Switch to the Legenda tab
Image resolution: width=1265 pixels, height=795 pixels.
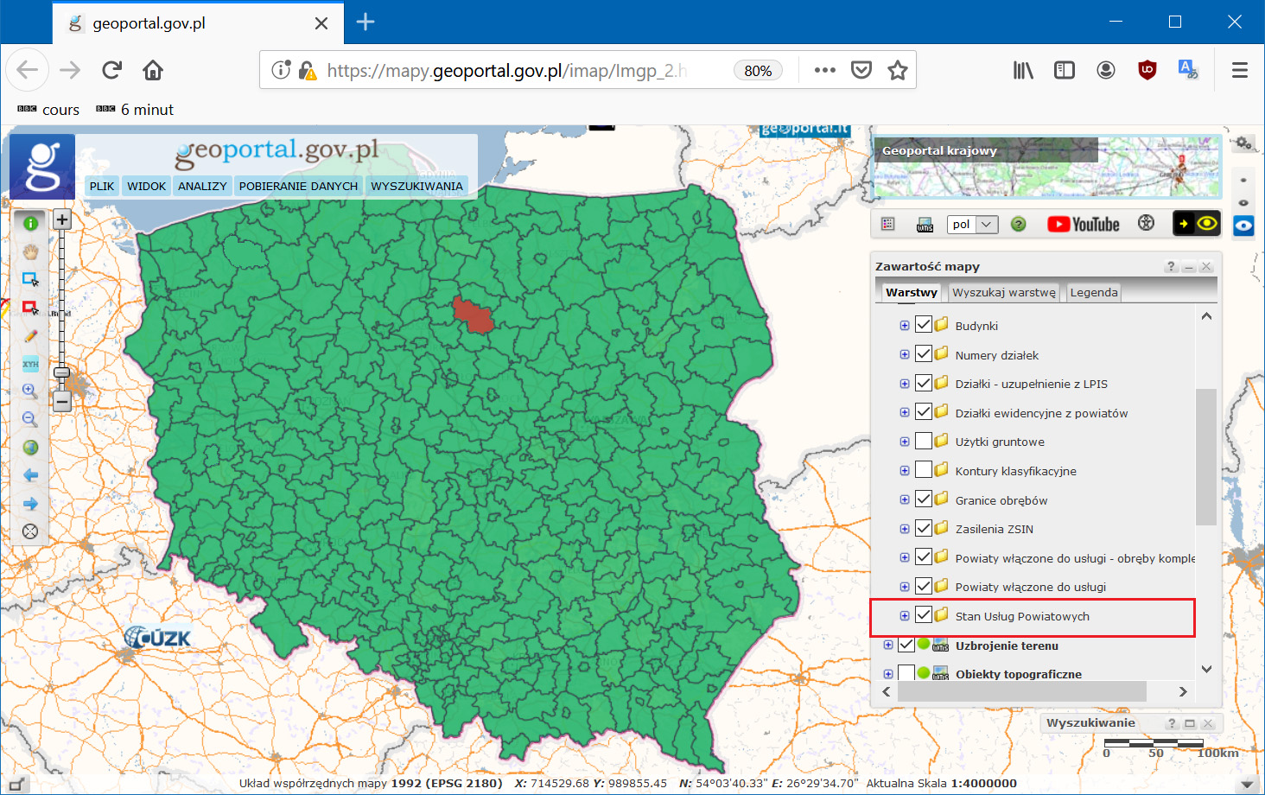point(1093,292)
